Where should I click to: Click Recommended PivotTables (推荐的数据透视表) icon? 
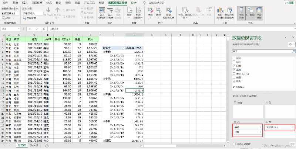[x=229, y=13]
